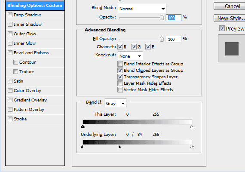245x172 pixels.
Task: Click the New Style button
Action: [230, 18]
